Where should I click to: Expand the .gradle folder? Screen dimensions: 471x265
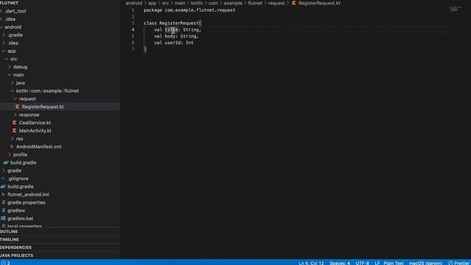pos(15,35)
